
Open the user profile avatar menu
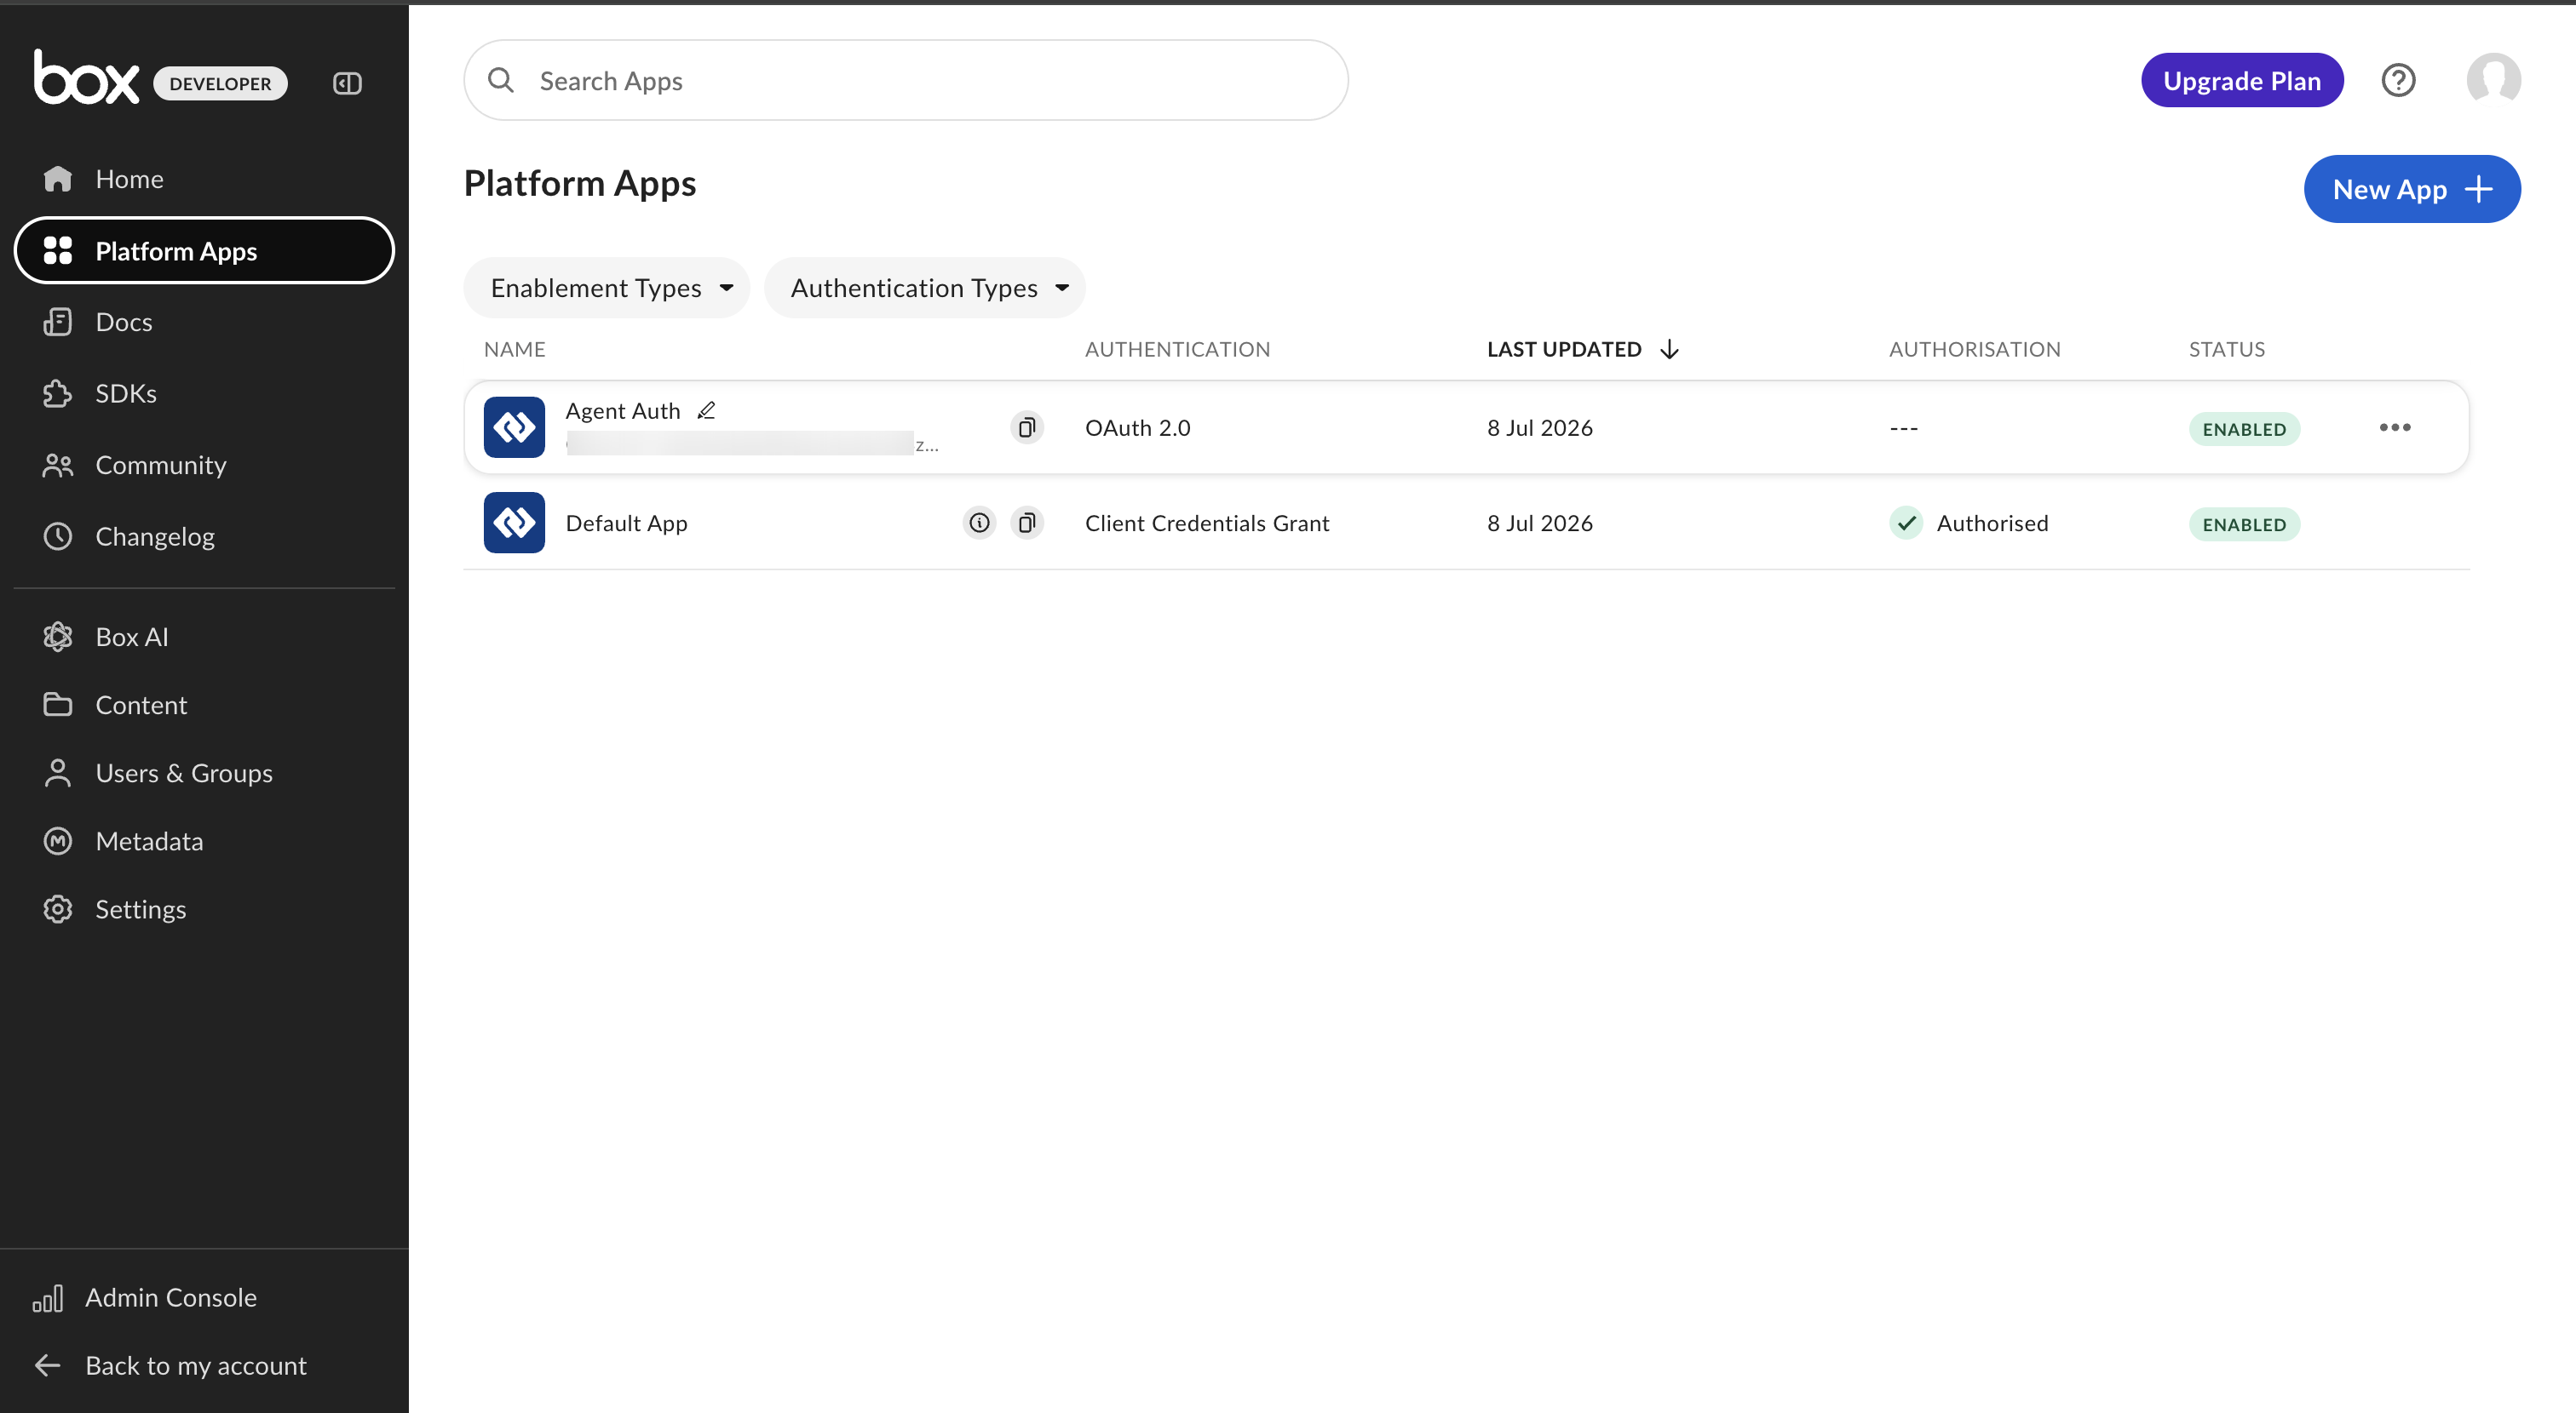[x=2493, y=79]
